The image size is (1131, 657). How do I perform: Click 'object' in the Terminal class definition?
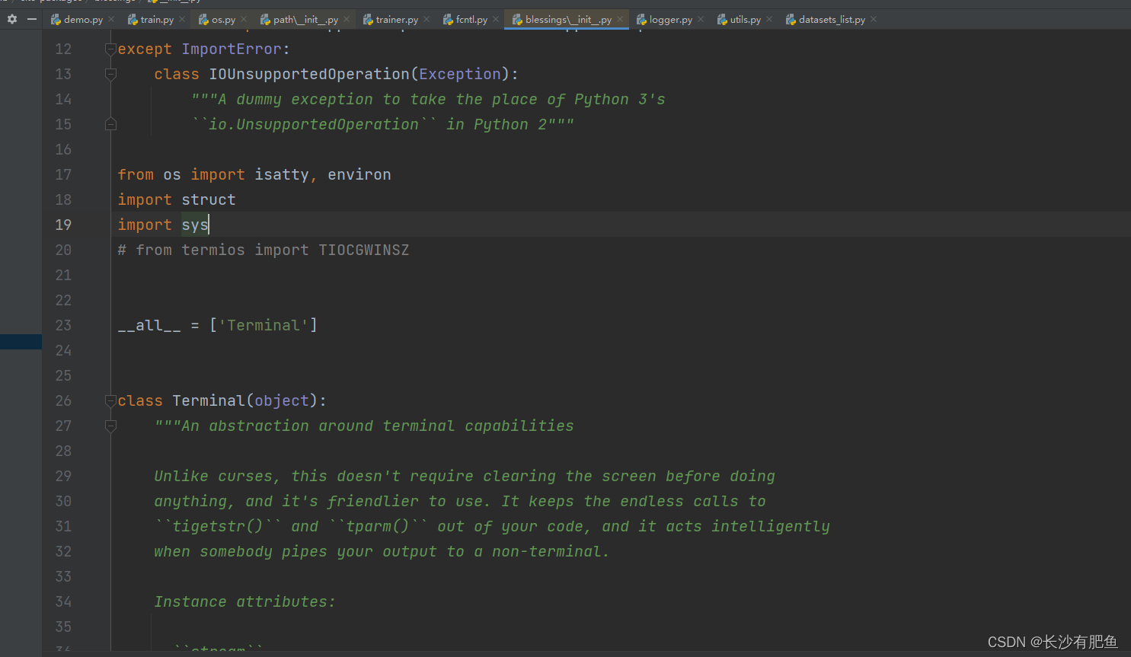[282, 400]
